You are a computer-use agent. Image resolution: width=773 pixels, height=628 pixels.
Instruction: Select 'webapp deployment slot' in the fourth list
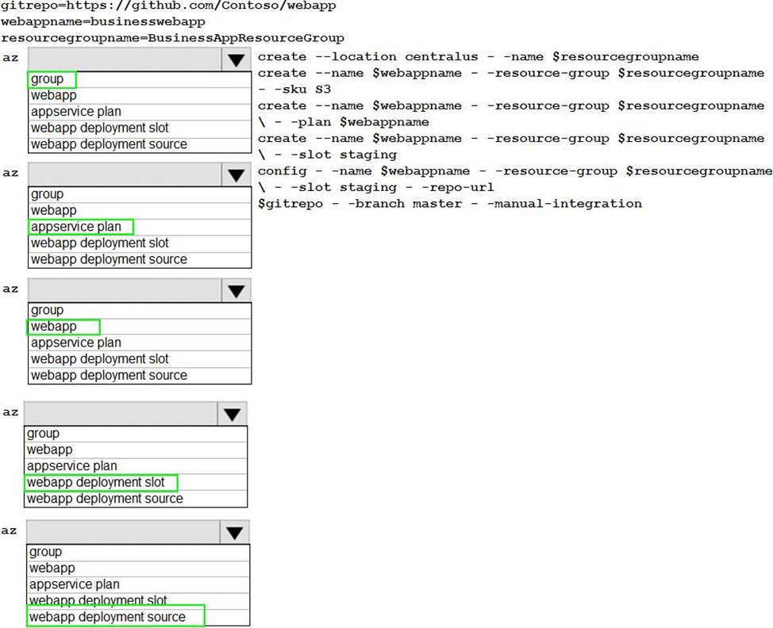[x=136, y=482]
